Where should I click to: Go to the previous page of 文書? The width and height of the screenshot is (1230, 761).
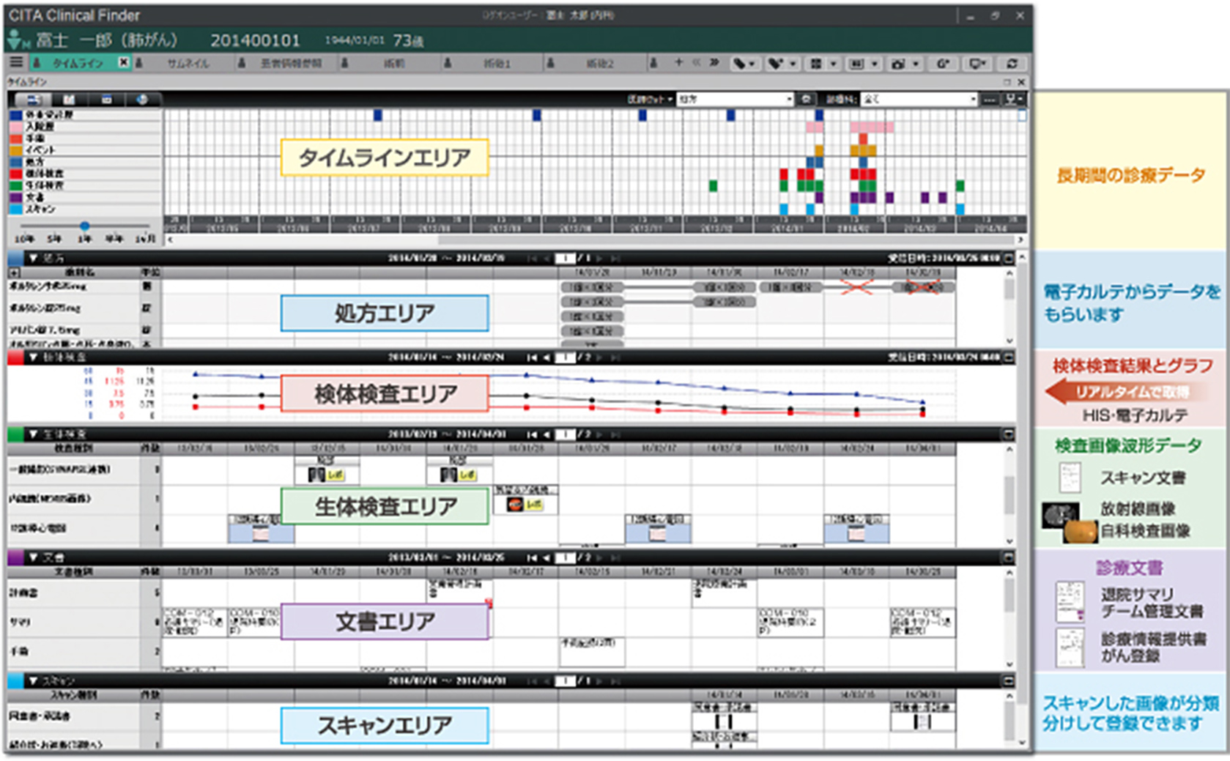(x=546, y=557)
